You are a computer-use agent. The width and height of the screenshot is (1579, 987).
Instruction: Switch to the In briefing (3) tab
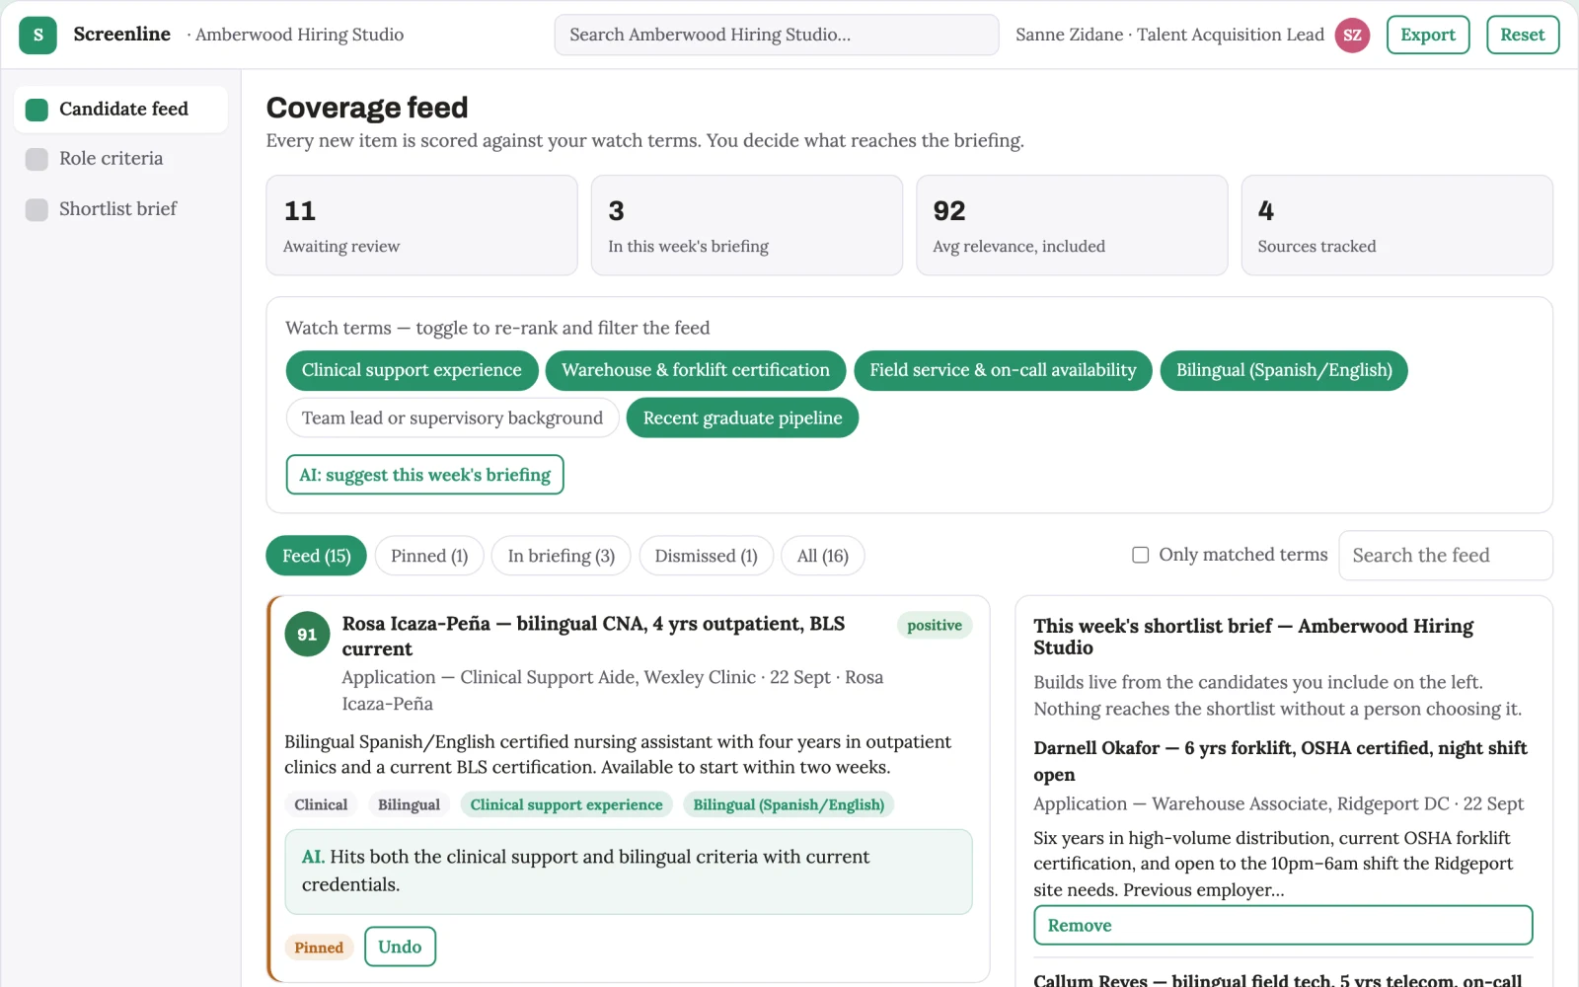[561, 556]
